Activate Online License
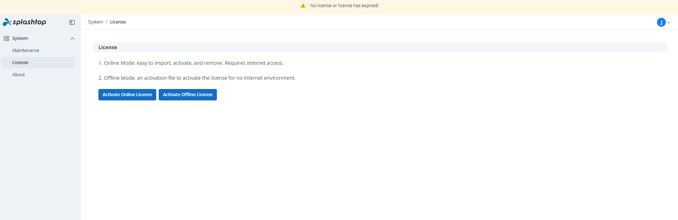Screen dimensions: 678x220 pyautogui.click(x=127, y=95)
